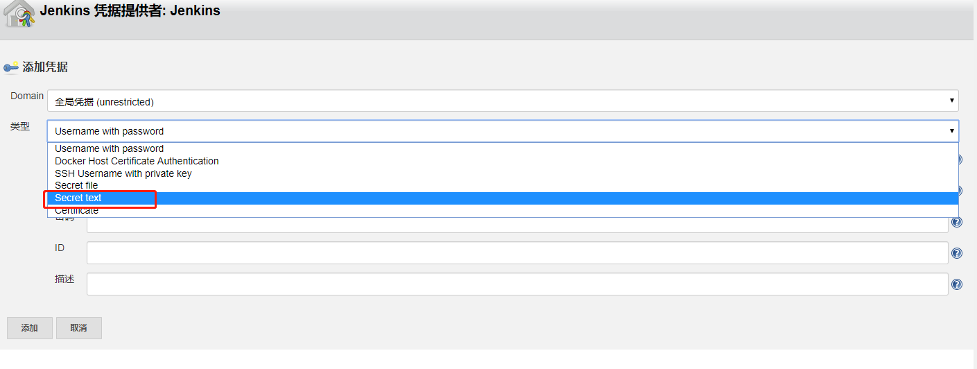Focus the input field directly above ID
Viewport: 977px width, 369px height.
coord(517,225)
